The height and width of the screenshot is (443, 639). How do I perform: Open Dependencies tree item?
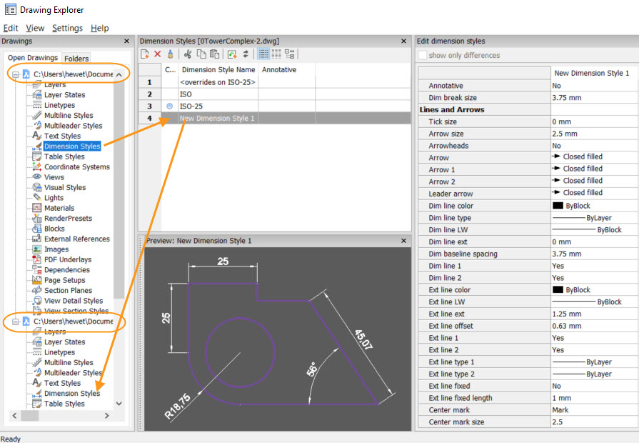coord(67,270)
